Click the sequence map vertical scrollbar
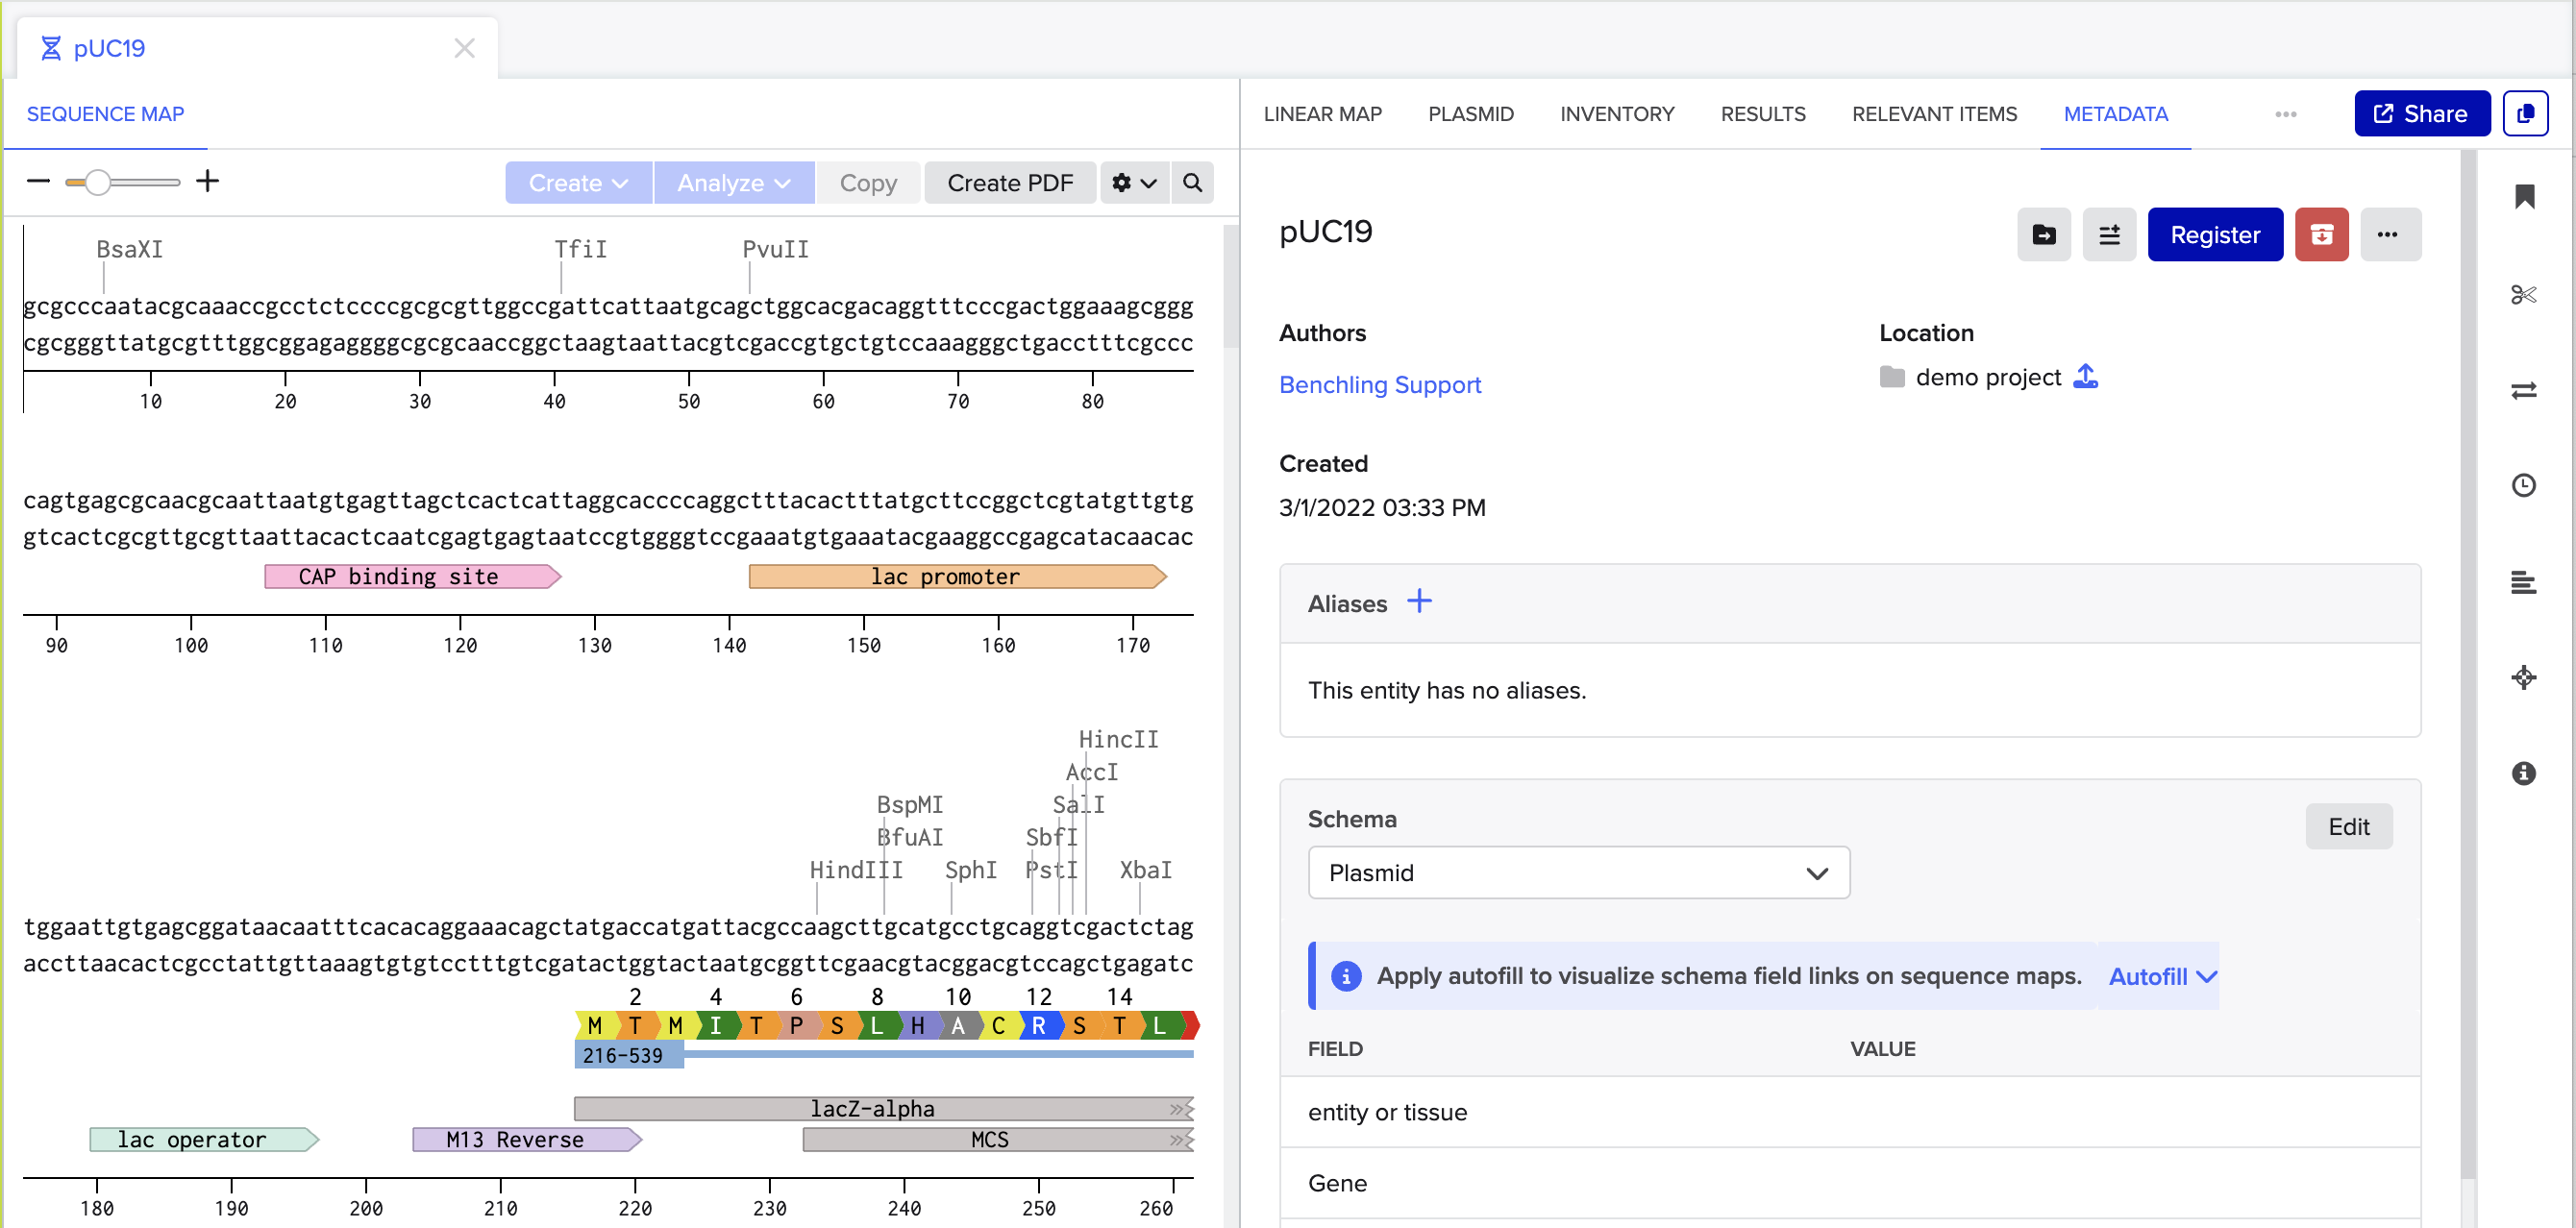Image resolution: width=2576 pixels, height=1228 pixels. coord(1231,287)
